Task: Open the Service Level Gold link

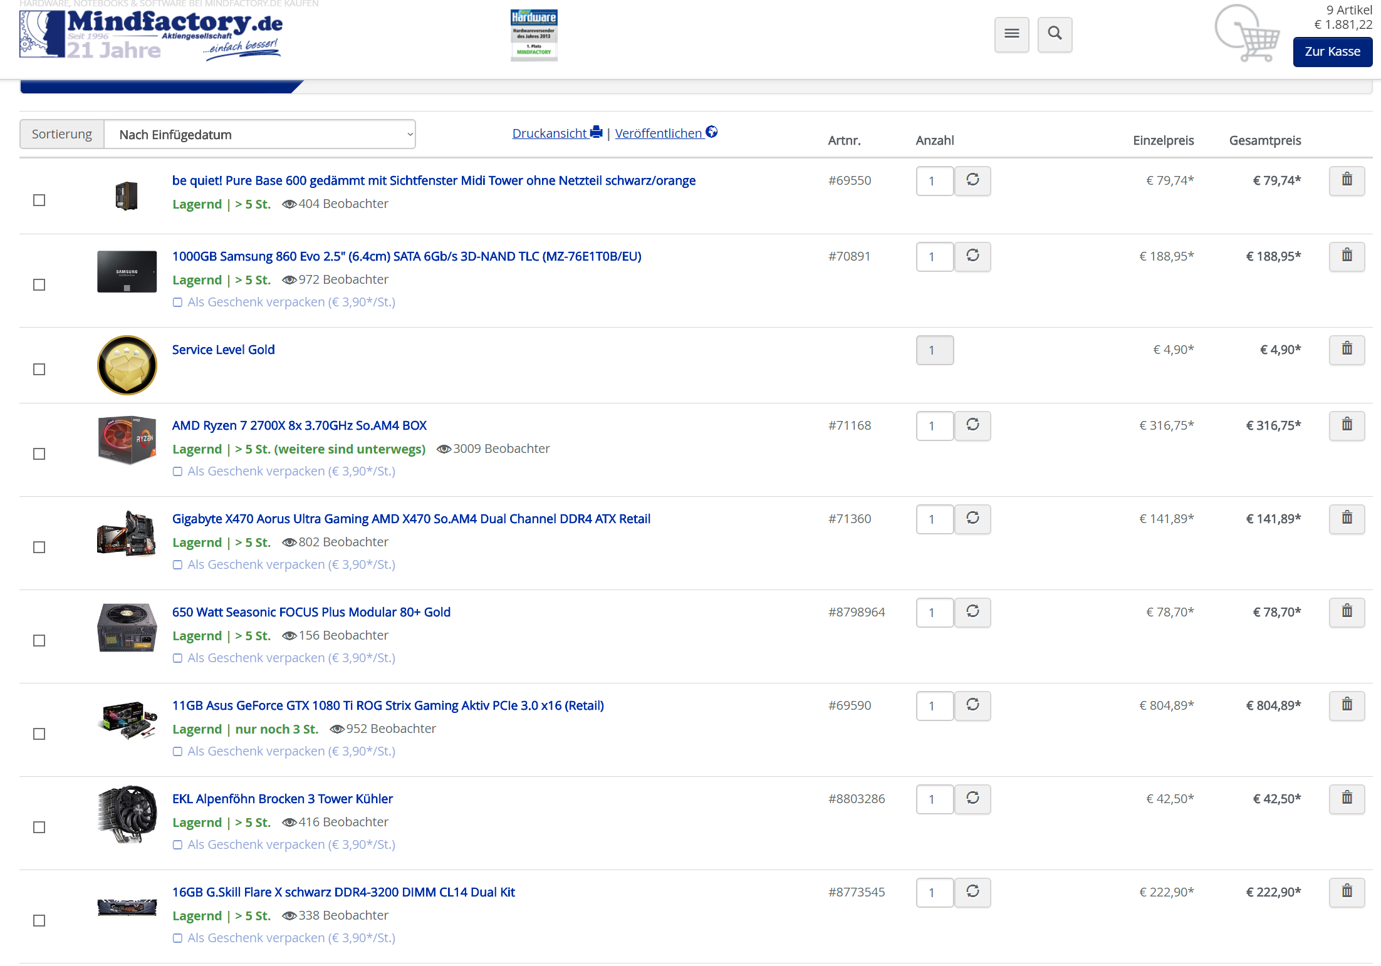Action: click(223, 350)
